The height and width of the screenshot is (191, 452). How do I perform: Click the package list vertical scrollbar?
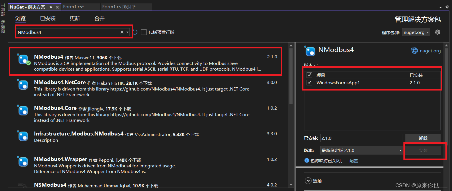point(291,76)
